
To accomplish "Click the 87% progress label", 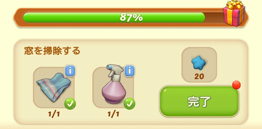I will [x=131, y=17].
